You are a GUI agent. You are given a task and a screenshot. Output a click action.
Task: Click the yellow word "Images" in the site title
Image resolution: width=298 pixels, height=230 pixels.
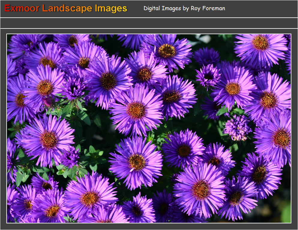click(111, 8)
